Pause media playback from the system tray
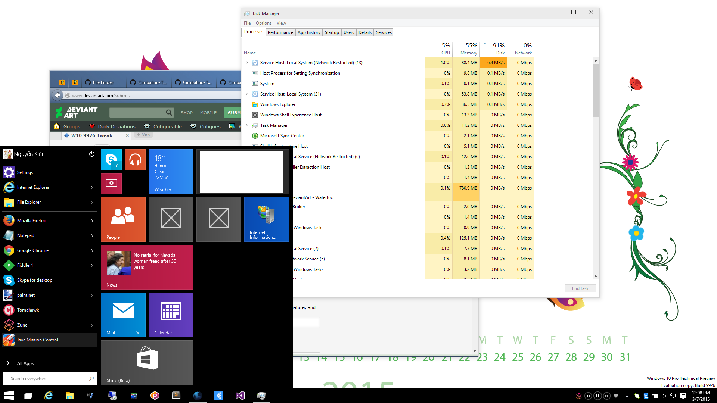The image size is (717, 403). [597, 396]
